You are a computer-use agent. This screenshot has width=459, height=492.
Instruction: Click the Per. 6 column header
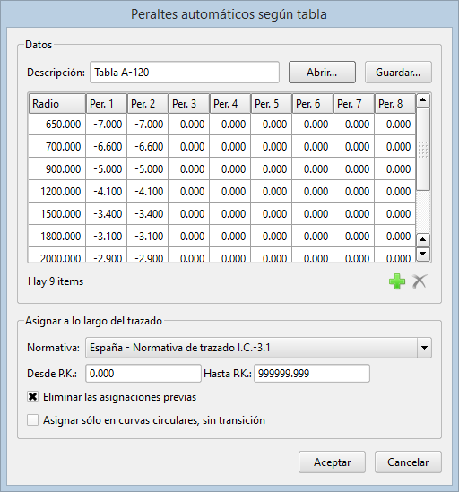[313, 104]
